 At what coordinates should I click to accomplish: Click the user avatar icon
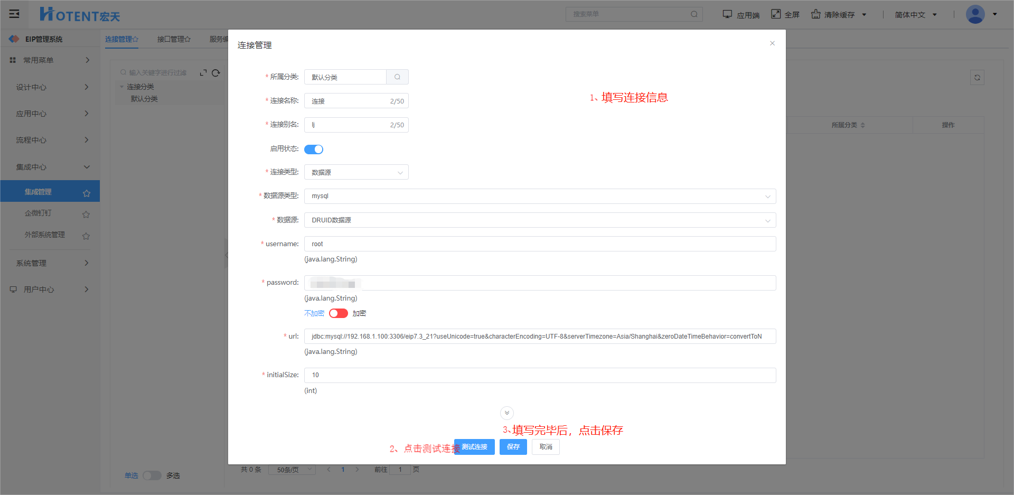click(975, 14)
